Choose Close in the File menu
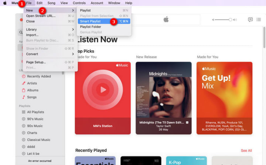The width and height of the screenshot is (266, 165). click(50, 21)
